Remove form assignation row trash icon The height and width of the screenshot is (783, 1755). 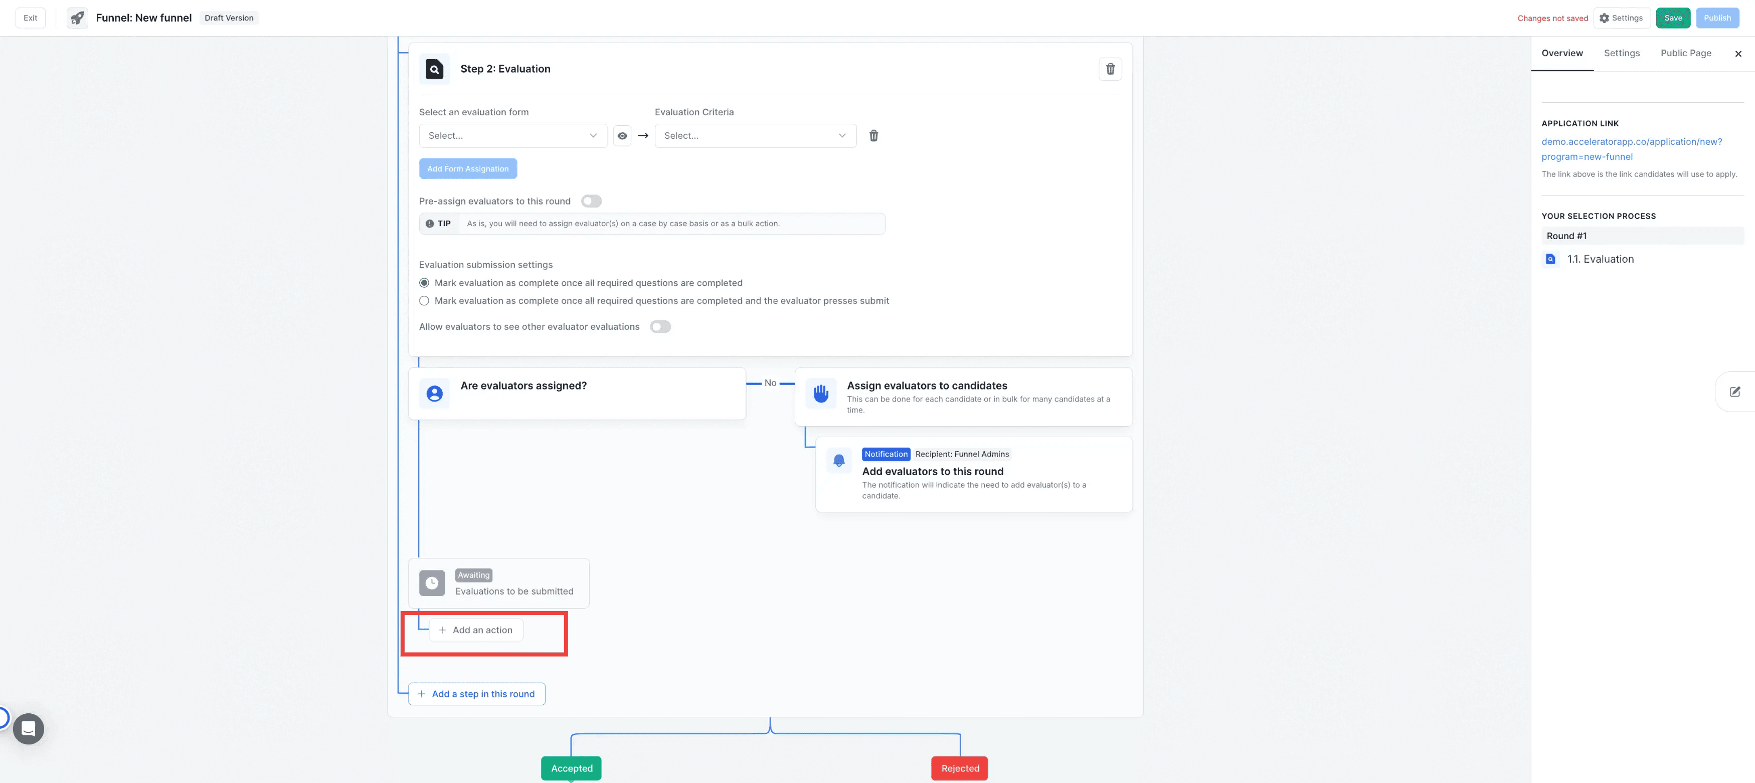[x=873, y=135]
